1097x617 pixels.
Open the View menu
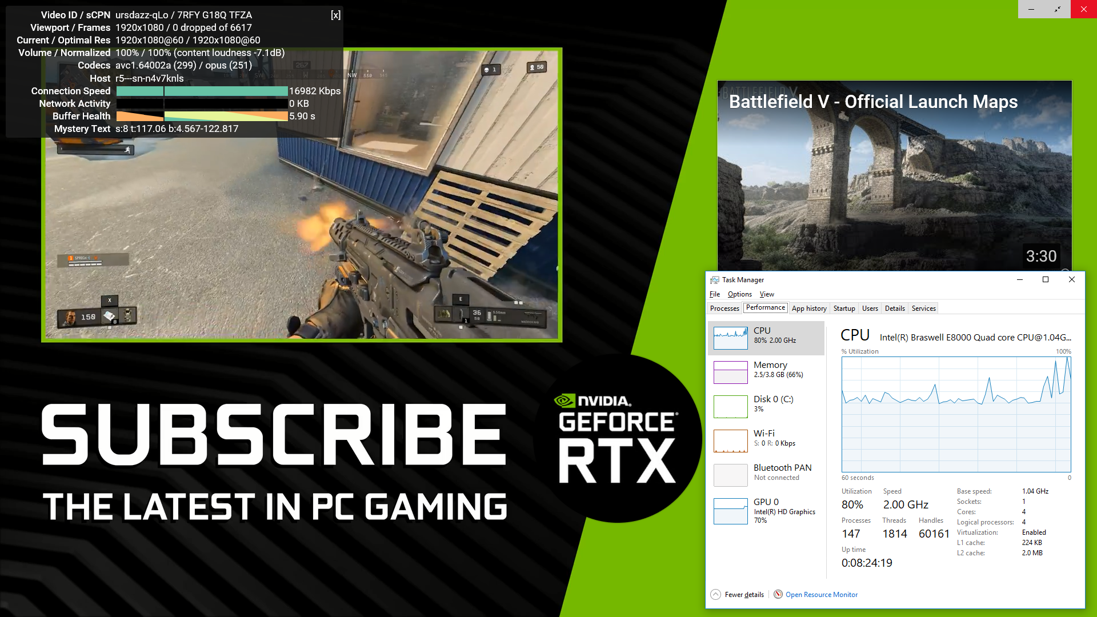[x=767, y=294]
